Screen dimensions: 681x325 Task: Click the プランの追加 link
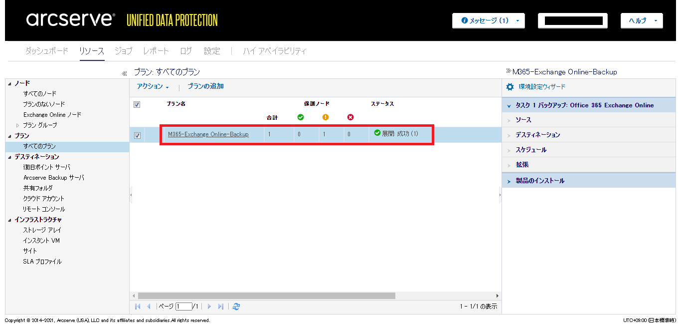point(205,86)
